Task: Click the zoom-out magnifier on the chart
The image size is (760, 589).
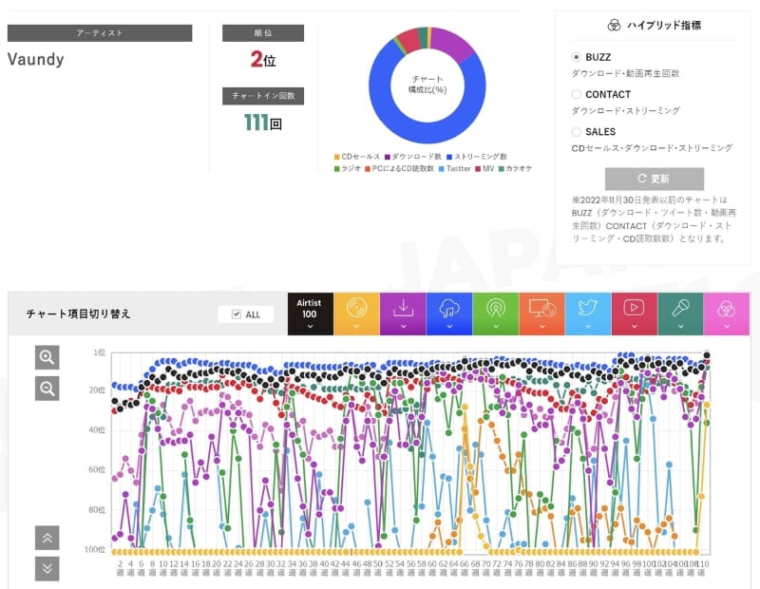Action: [47, 388]
